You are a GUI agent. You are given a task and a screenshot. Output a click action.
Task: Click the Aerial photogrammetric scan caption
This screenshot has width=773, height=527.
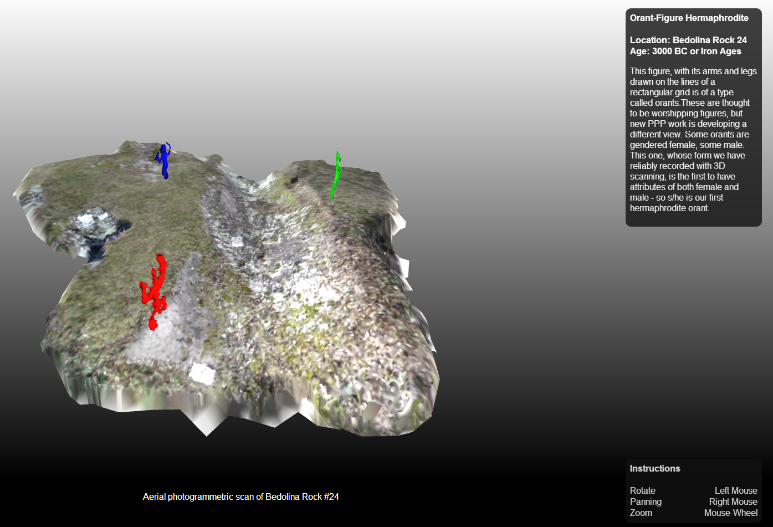240,497
